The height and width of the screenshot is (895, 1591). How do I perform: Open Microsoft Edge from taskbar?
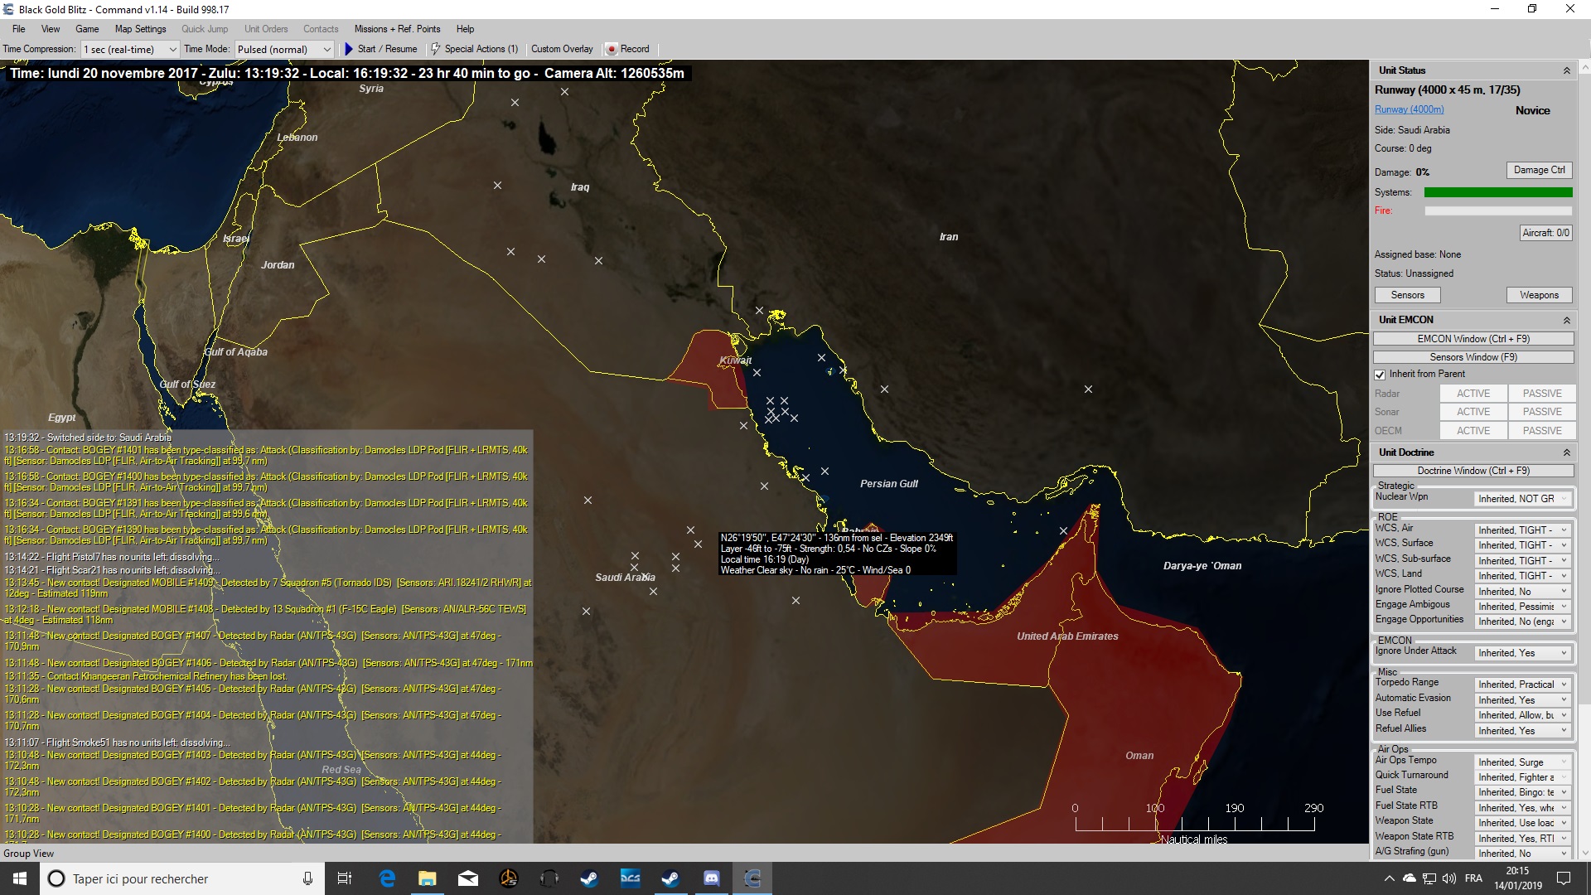pyautogui.click(x=387, y=878)
